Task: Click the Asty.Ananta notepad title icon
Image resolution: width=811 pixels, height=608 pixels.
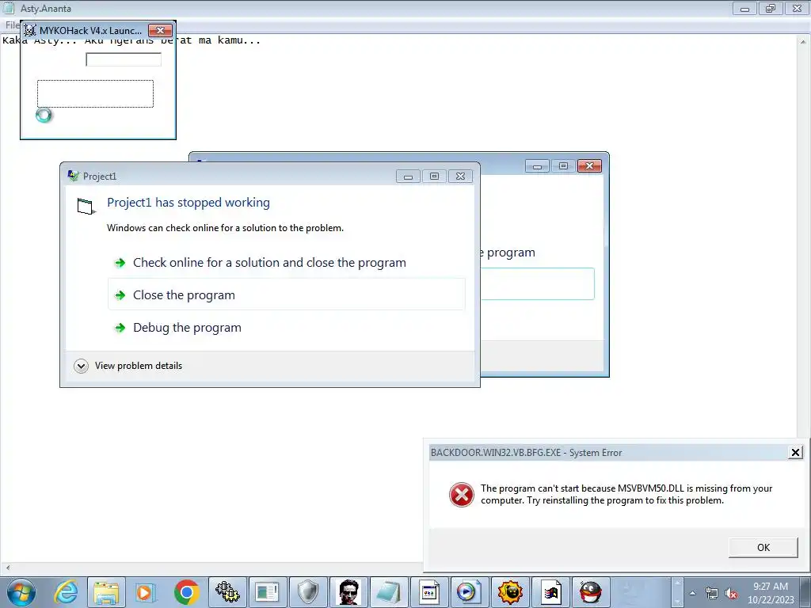Action: (9, 8)
